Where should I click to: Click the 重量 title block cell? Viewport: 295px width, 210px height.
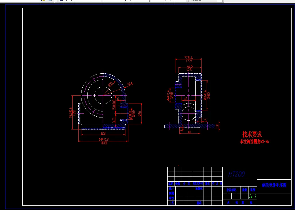coord(244,190)
